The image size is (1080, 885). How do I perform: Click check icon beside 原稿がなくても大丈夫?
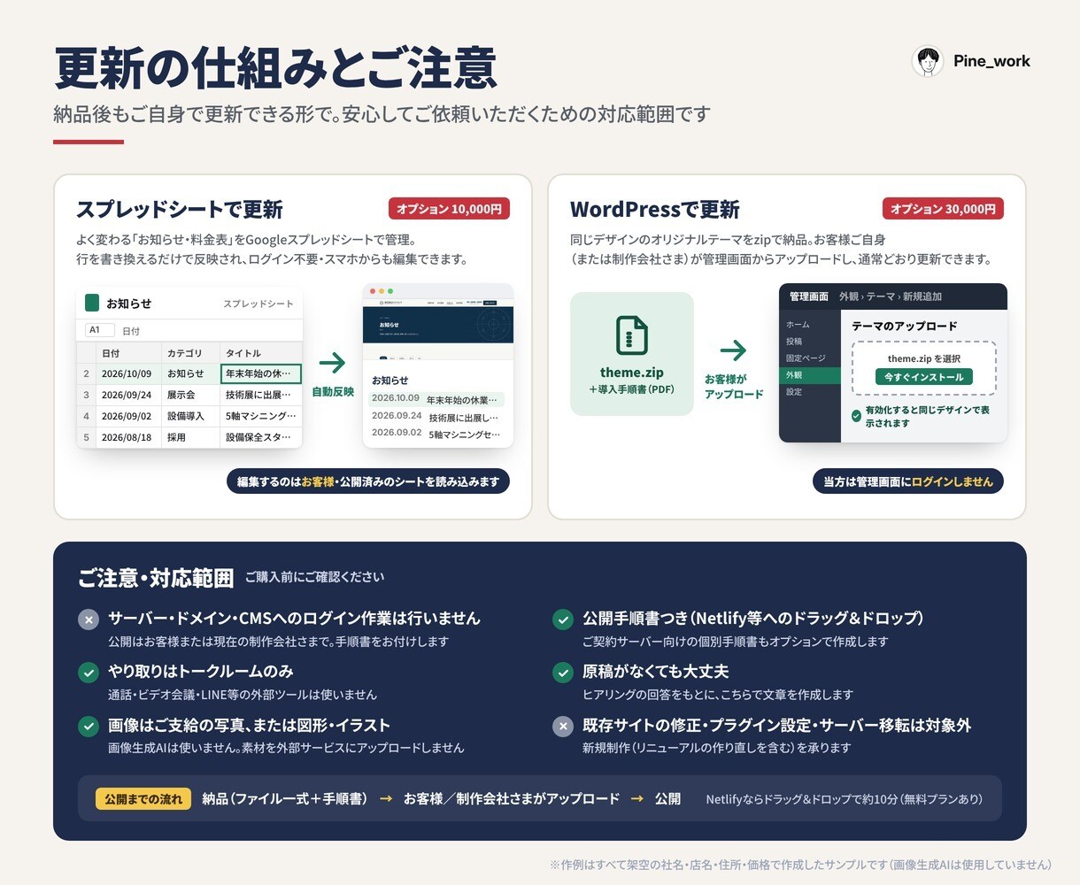(x=563, y=673)
